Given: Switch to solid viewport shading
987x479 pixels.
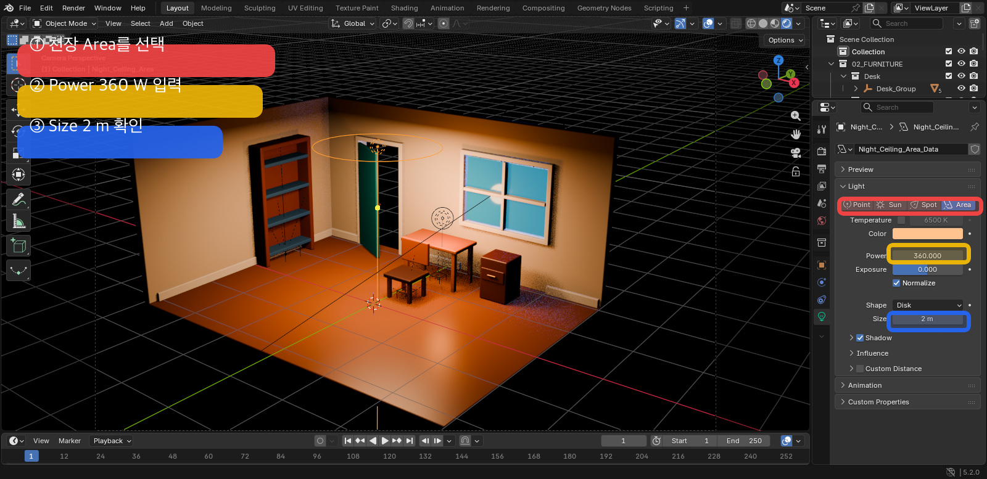Looking at the screenshot, I should [x=763, y=23].
